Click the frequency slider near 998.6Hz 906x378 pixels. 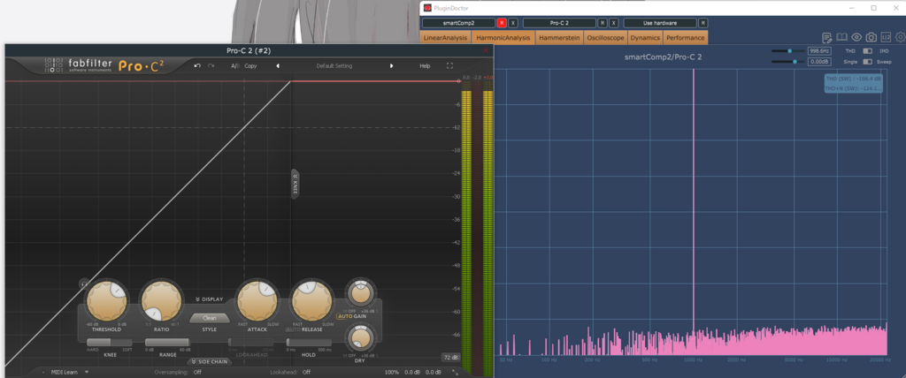pyautogui.click(x=787, y=51)
